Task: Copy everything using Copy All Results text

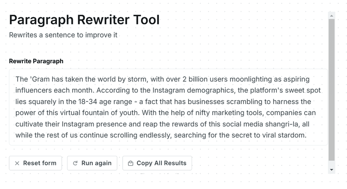Action: click(x=161, y=163)
